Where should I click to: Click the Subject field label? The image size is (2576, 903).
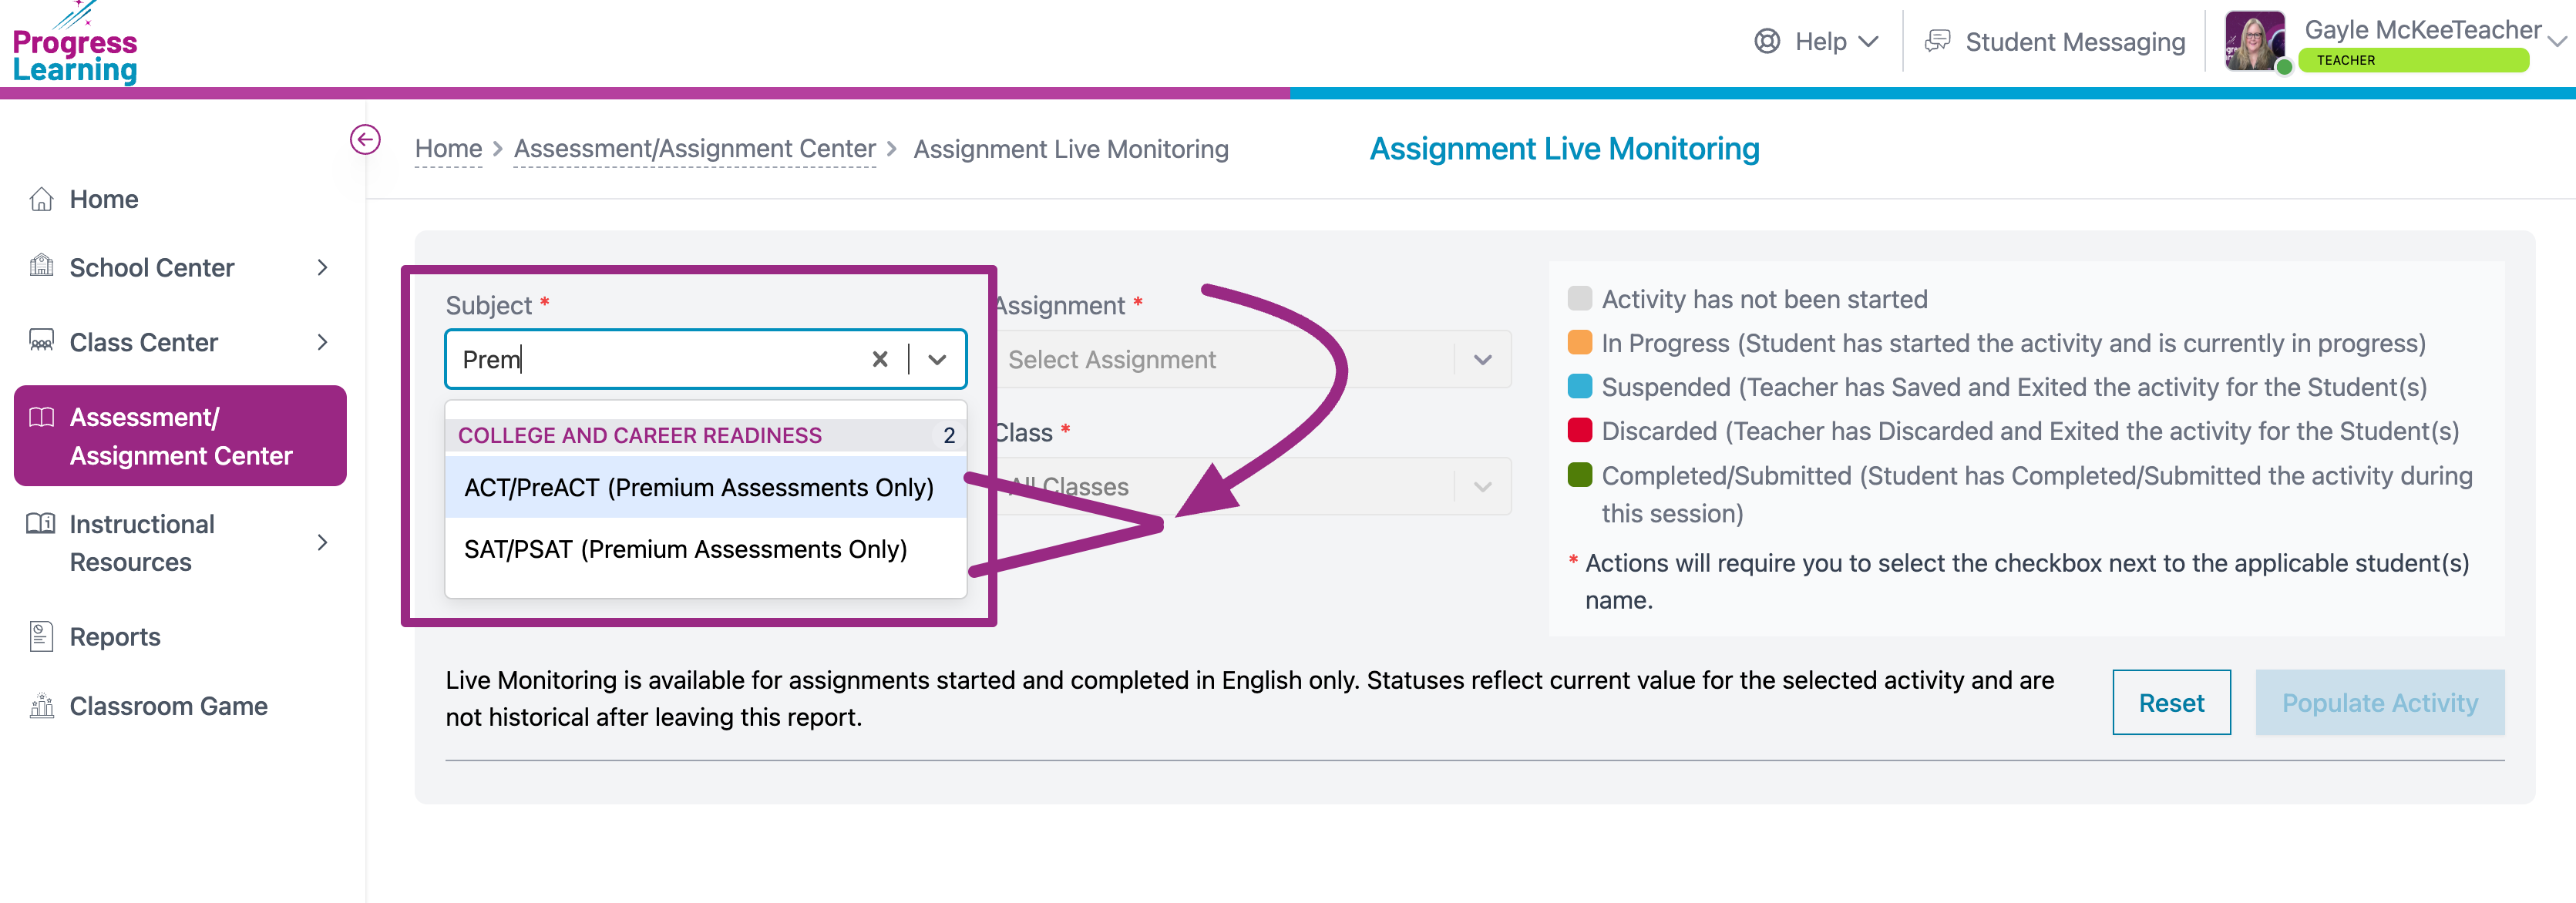coord(489,305)
